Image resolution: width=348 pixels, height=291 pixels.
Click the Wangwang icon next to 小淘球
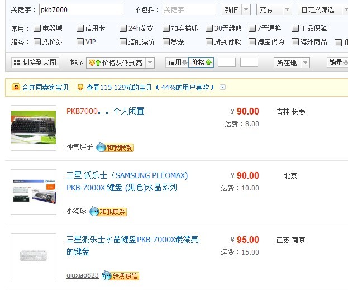(x=94, y=211)
